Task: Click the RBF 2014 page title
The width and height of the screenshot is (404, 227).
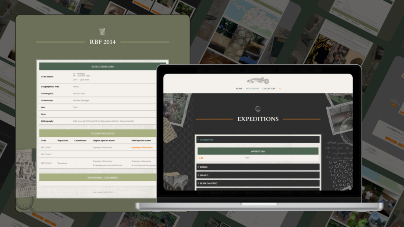Action: coord(103,42)
